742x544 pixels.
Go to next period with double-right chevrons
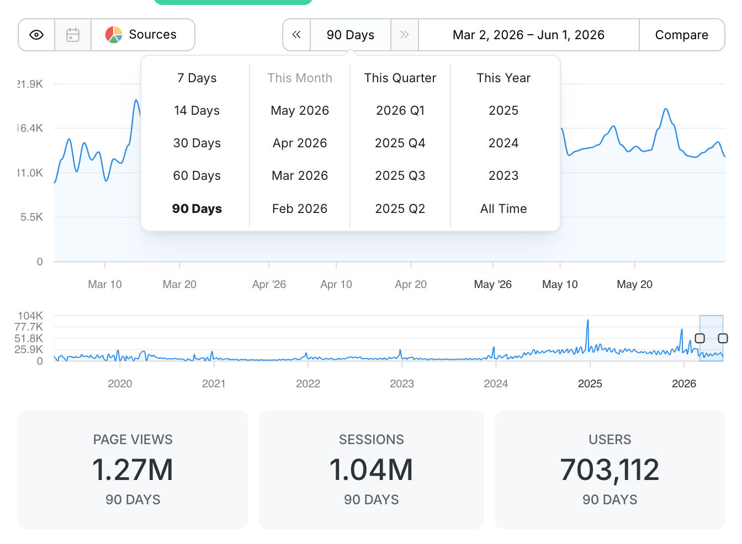(405, 35)
